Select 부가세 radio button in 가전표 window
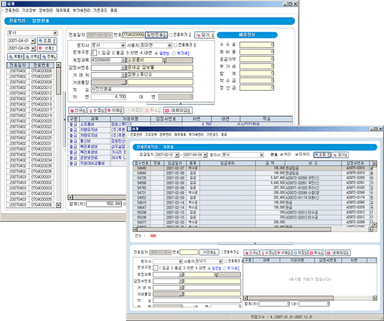The image size is (384, 321). (x=224, y=268)
